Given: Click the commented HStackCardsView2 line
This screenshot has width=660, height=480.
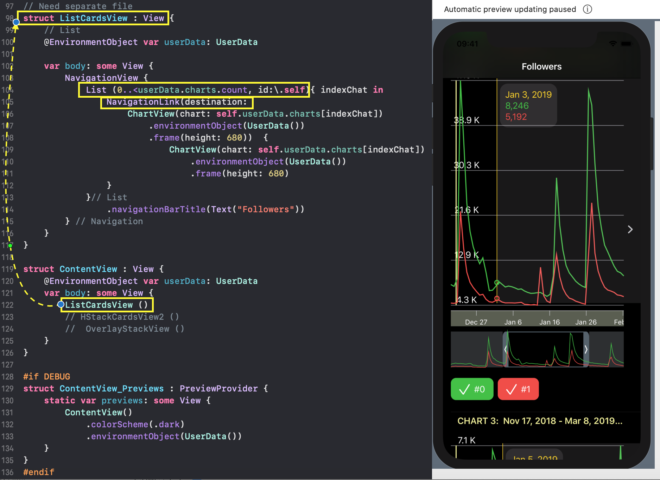Looking at the screenshot, I should tap(122, 317).
